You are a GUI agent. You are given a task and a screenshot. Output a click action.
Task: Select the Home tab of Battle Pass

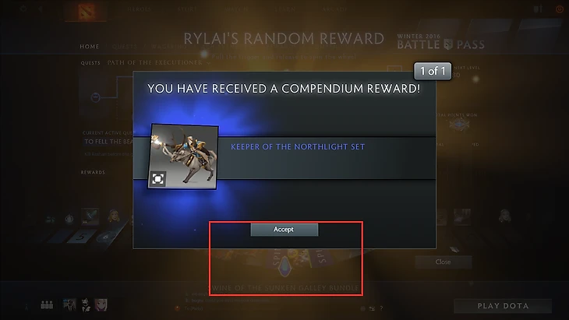(x=90, y=47)
